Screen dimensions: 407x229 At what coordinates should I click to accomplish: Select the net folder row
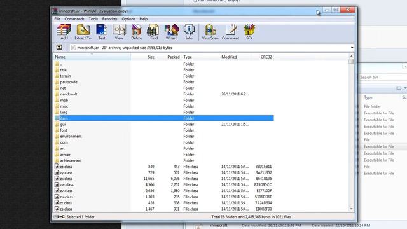click(164, 88)
